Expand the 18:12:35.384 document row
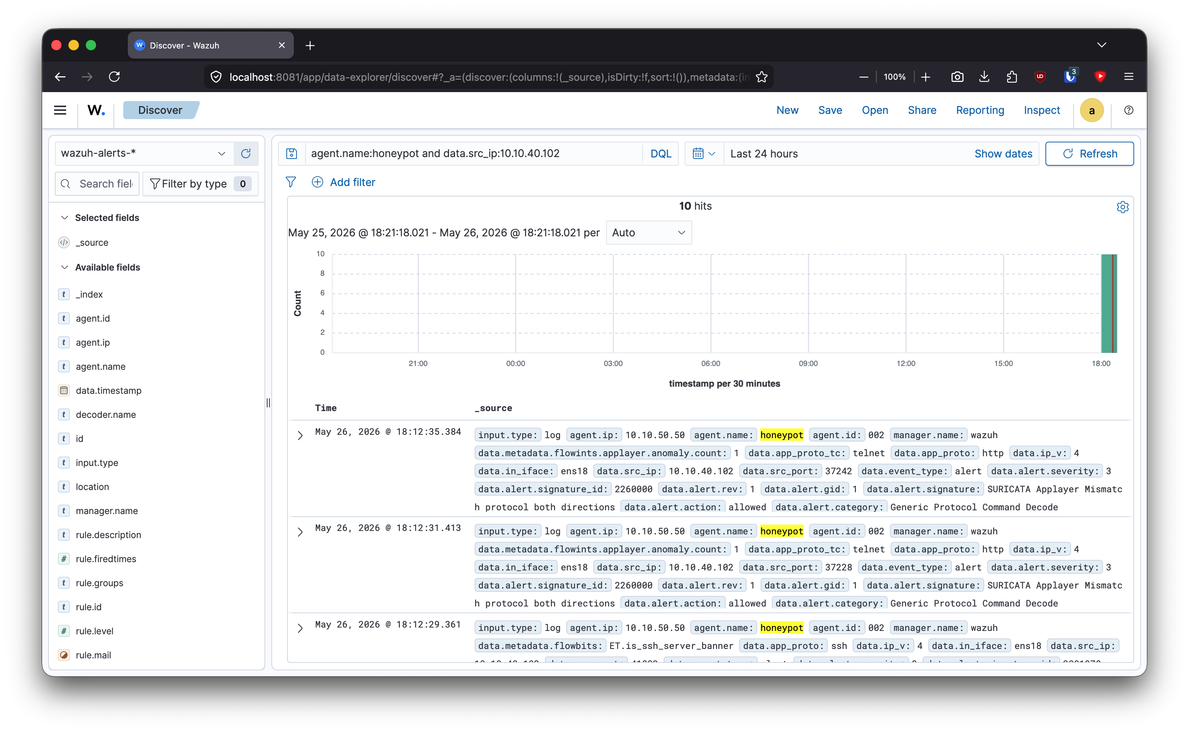 click(300, 435)
